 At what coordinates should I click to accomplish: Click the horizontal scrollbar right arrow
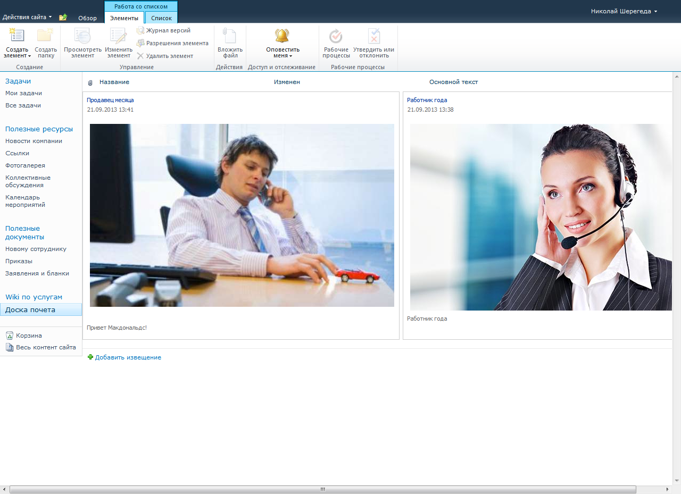click(x=668, y=489)
